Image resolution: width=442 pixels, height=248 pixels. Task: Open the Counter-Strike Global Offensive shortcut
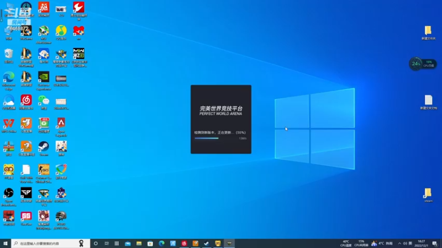click(44, 174)
